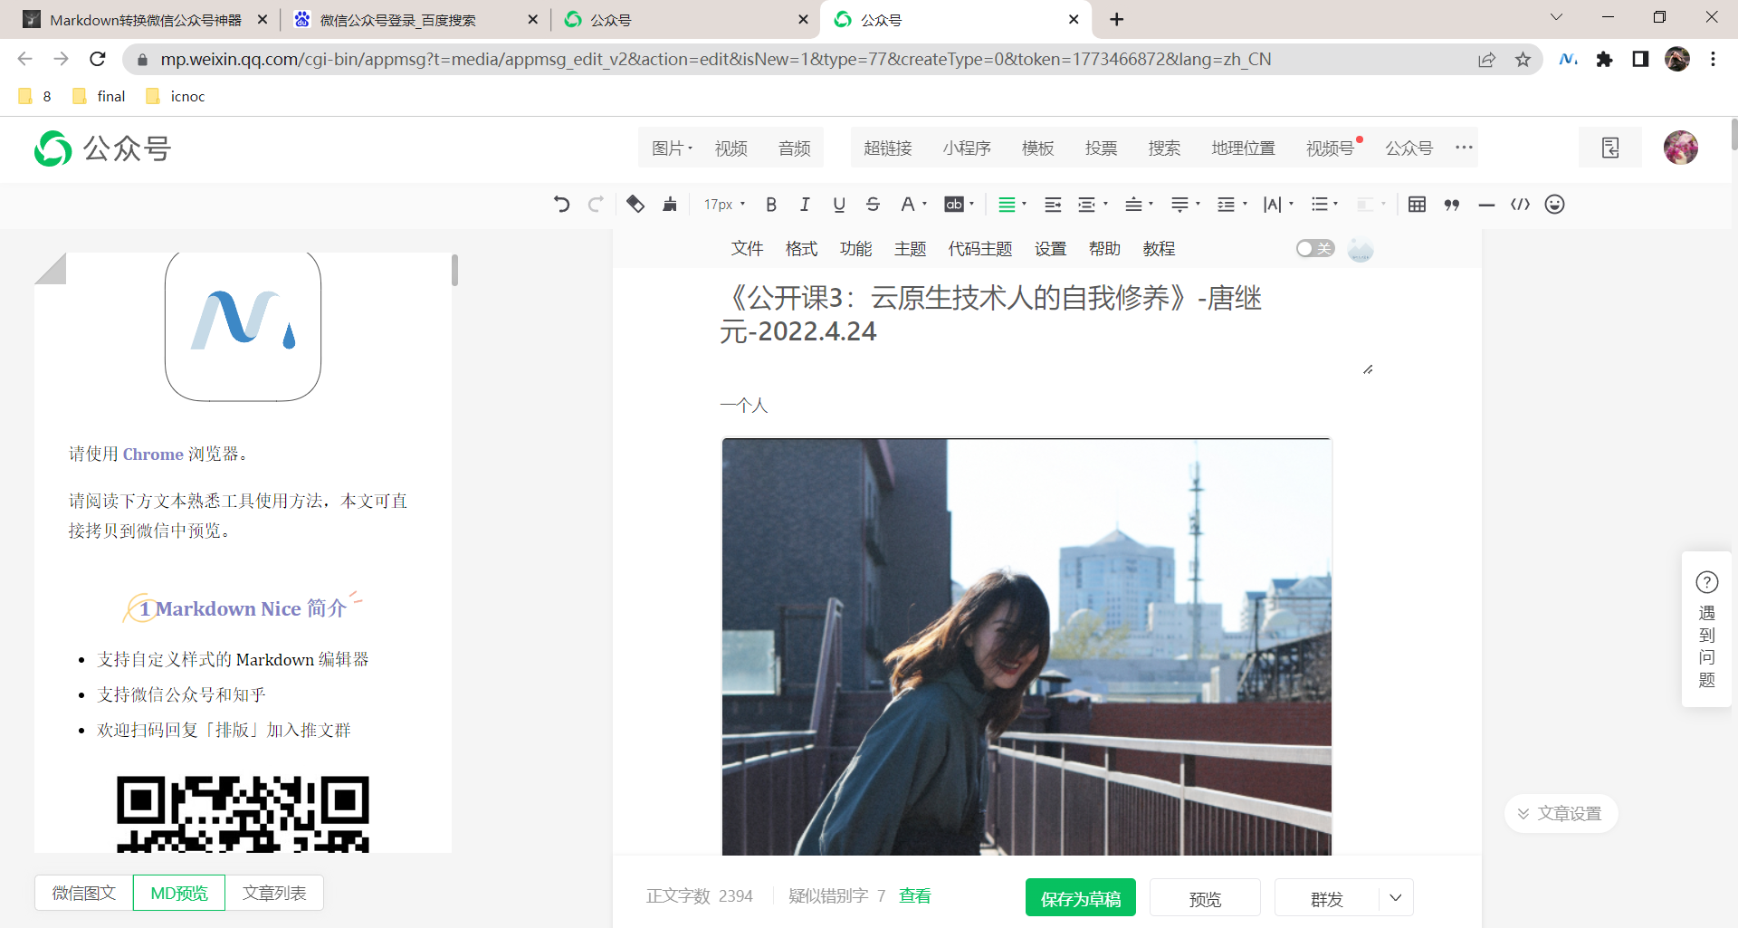The image size is (1738, 928).
Task: Open the spacing after paragraph dropdown
Action: point(1185,205)
